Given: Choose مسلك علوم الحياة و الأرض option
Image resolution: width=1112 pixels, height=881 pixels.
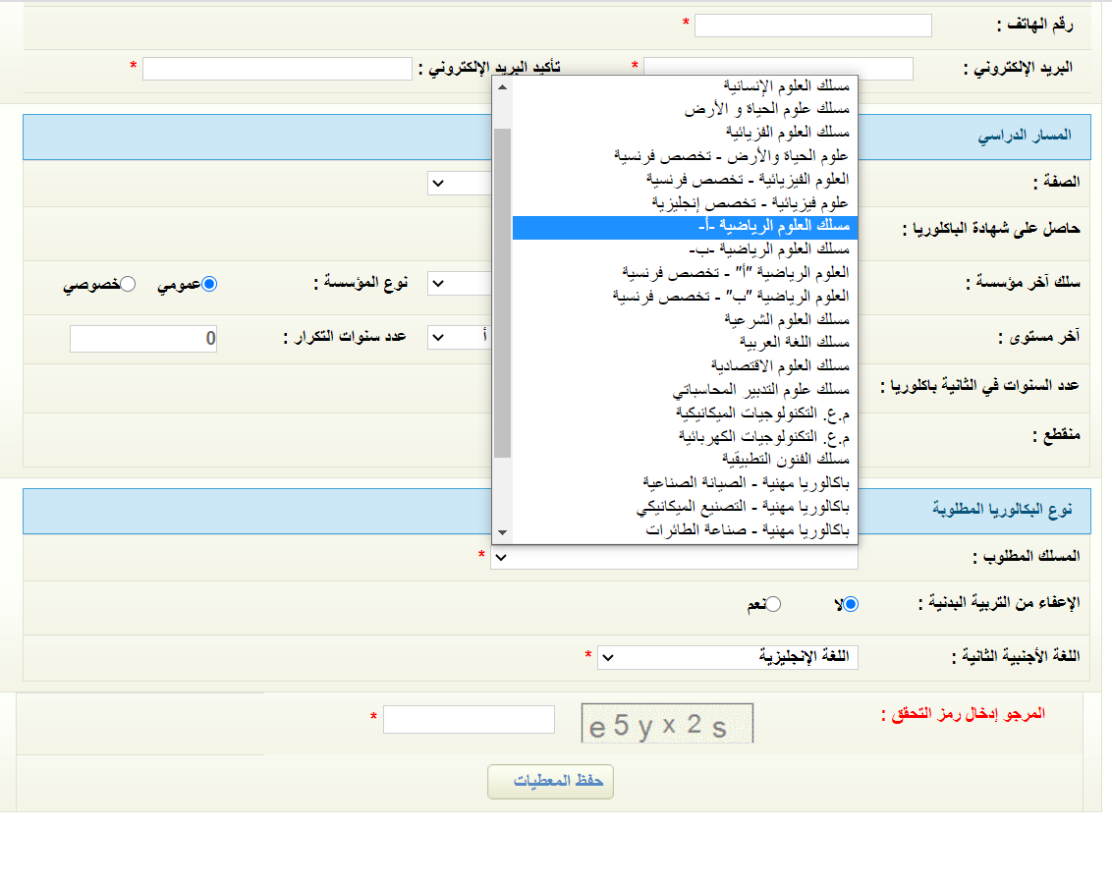Looking at the screenshot, I should [685, 110].
